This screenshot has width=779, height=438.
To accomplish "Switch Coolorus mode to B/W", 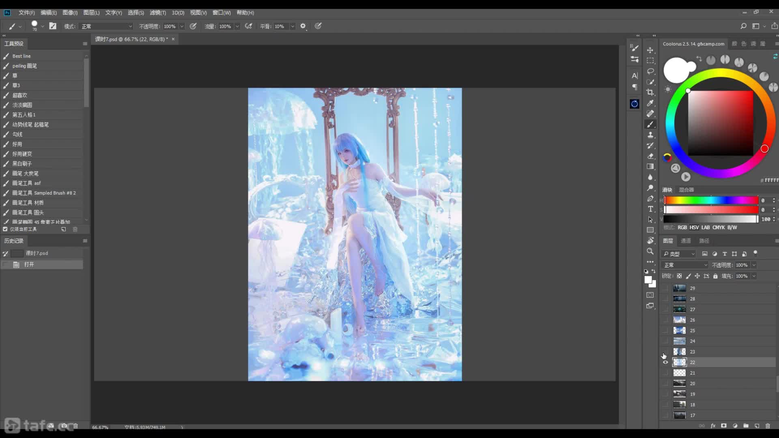I will [732, 228].
